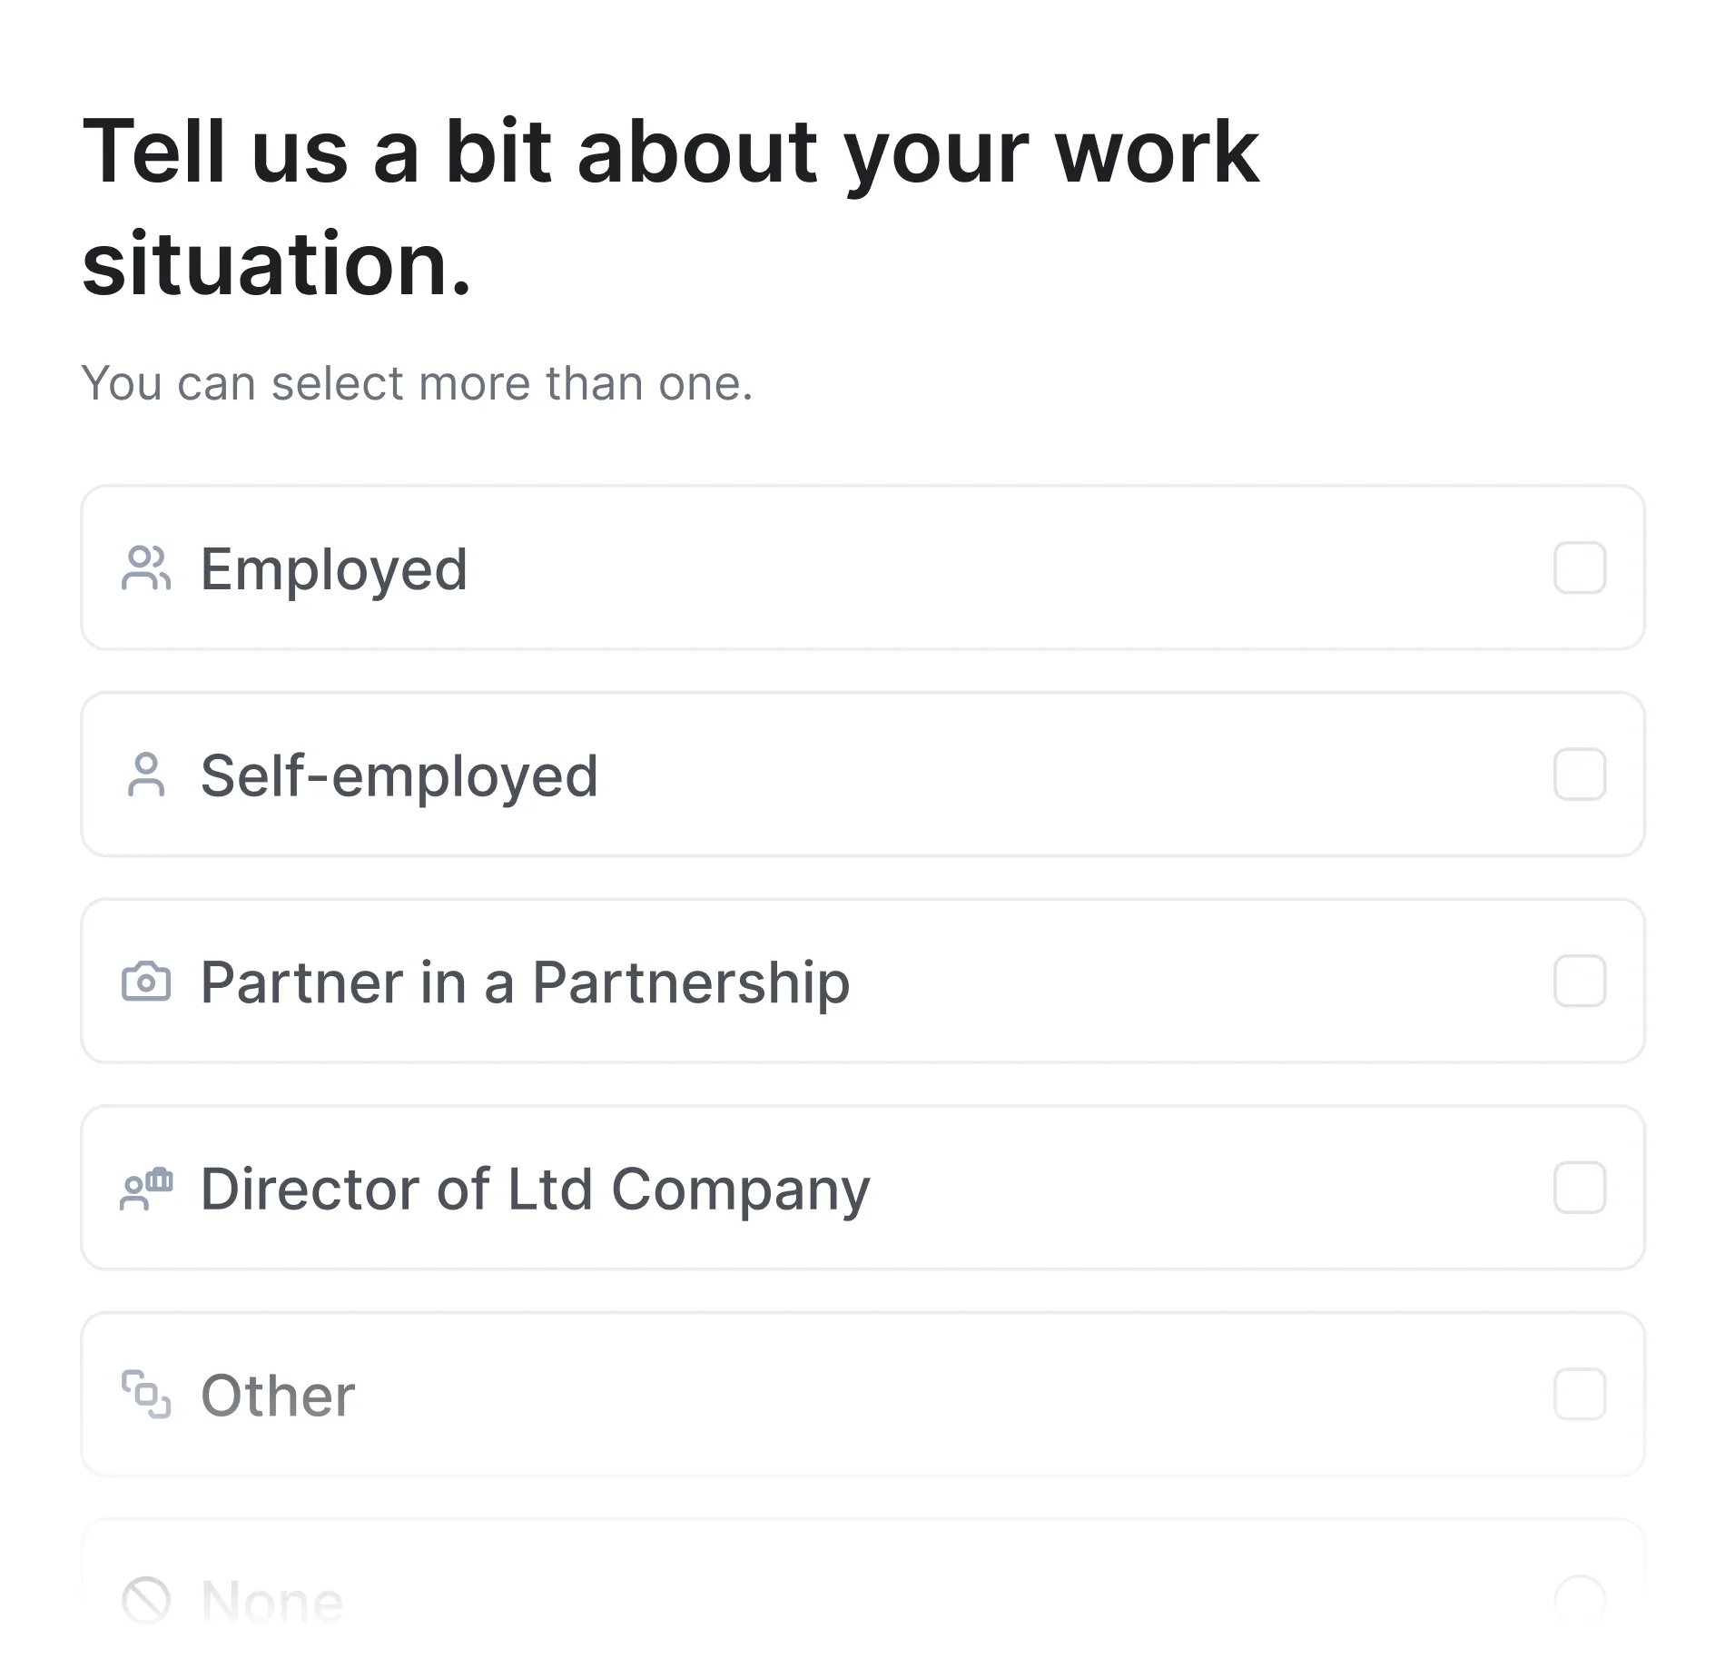Viewport: 1725px width, 1678px height.
Task: Enable the Partner in a Partnership checkbox
Action: 1580,981
